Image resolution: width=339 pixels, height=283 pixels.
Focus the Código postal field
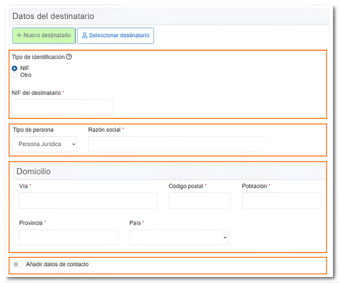pos(200,201)
